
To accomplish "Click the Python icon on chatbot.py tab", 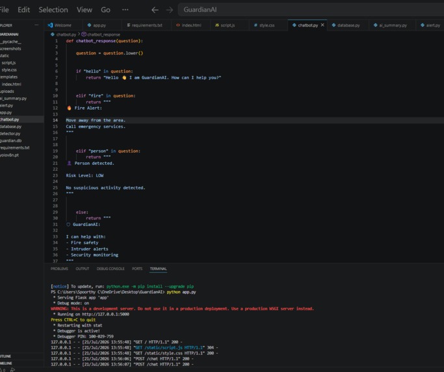I will [294, 25].
